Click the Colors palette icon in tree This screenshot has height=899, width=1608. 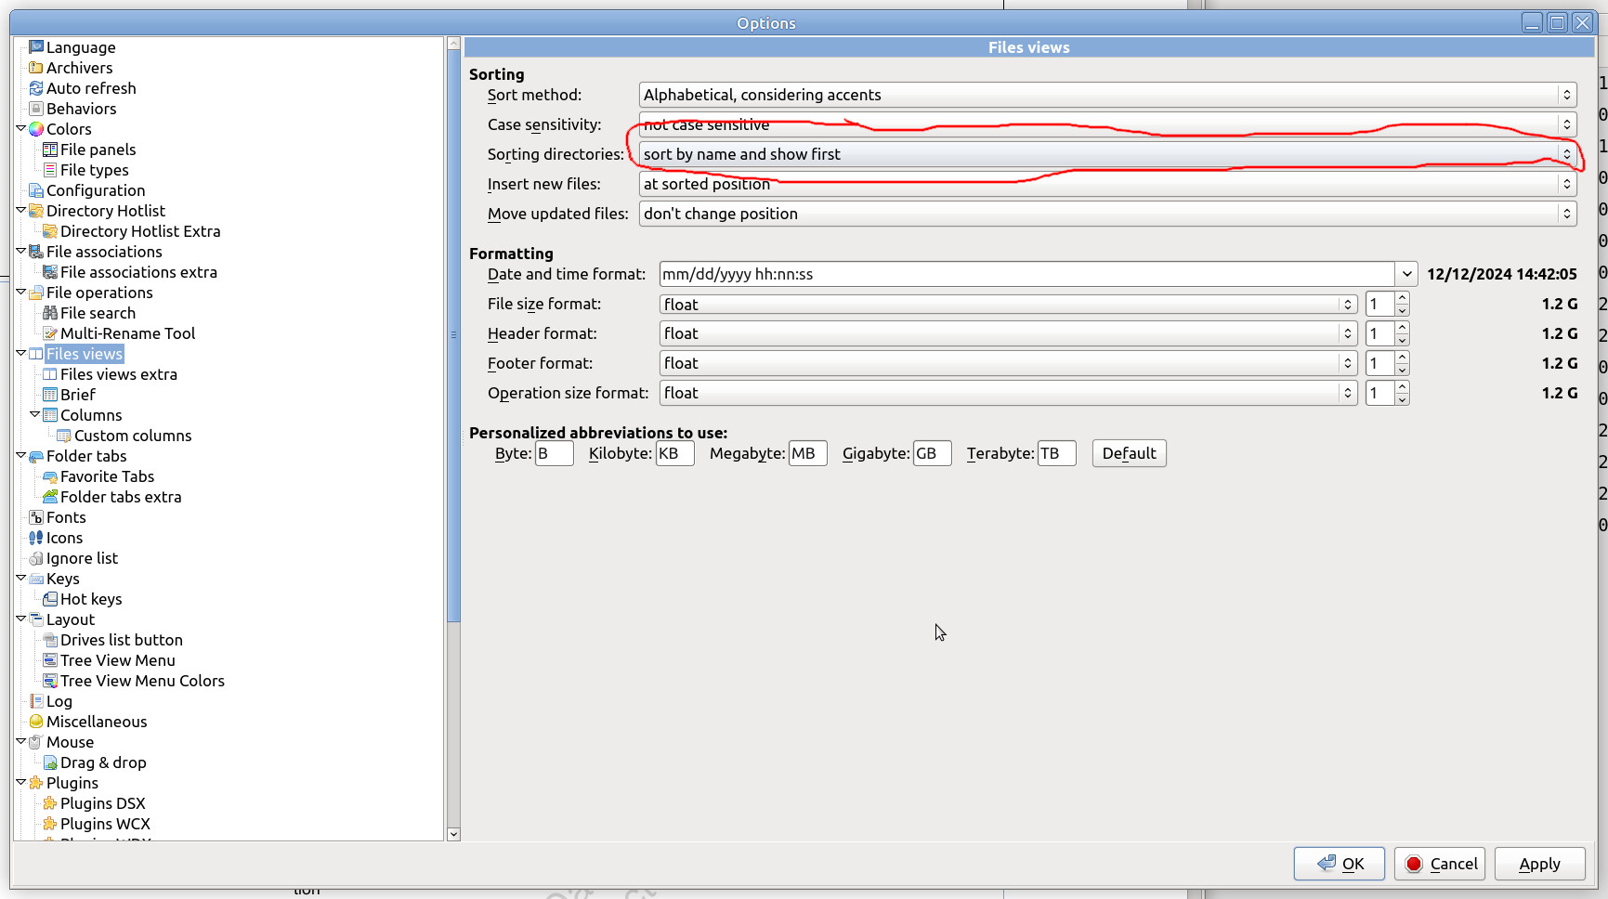click(36, 129)
